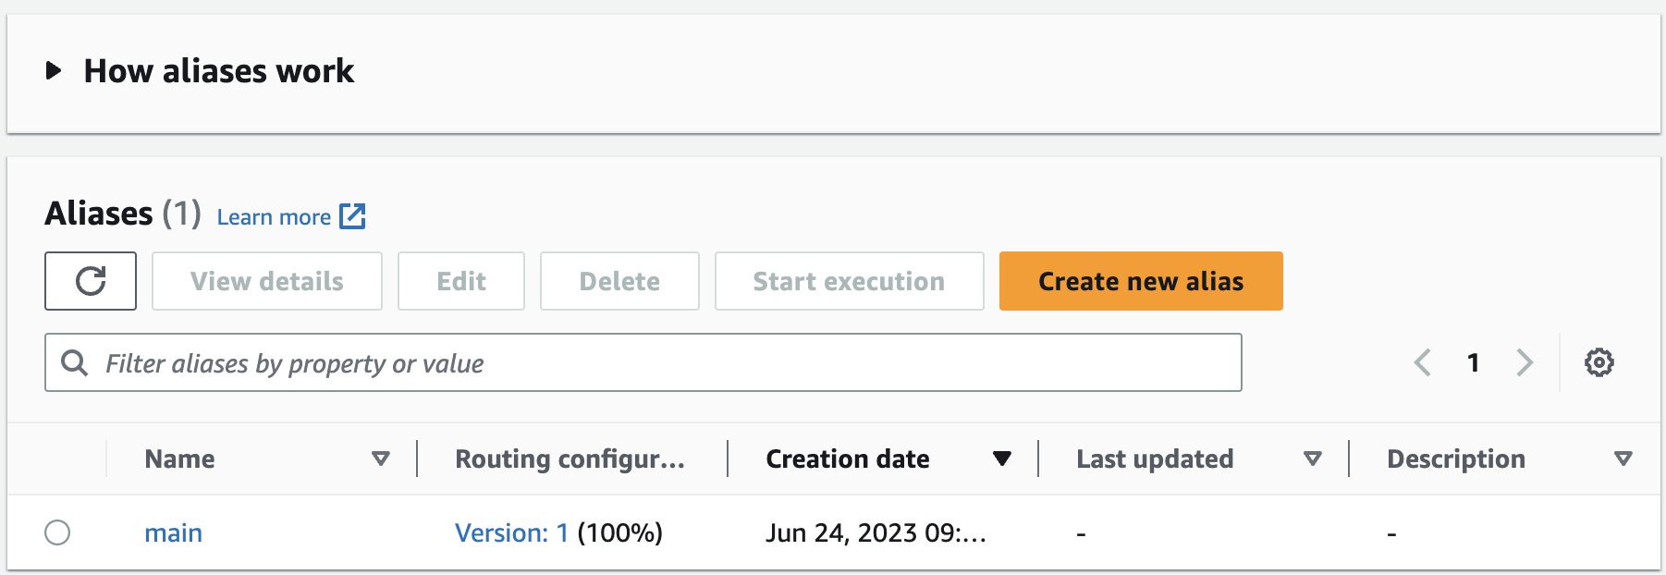Select the main alias radio button

57,532
